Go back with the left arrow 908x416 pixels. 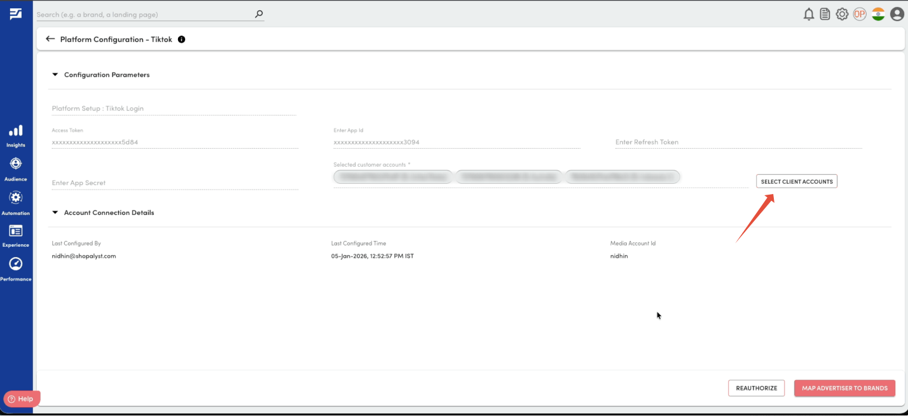50,39
